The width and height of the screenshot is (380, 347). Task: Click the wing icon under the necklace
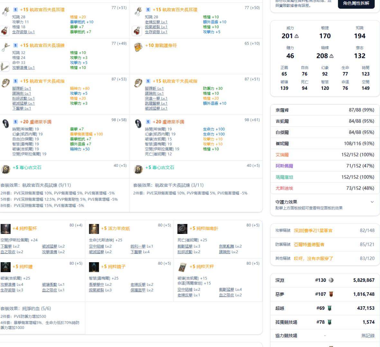[x=5, y=67]
